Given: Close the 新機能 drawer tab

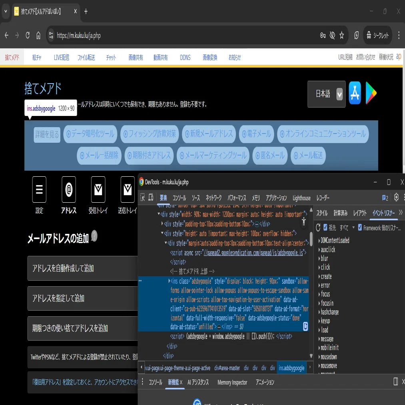Looking at the screenshot, I should pos(181,382).
